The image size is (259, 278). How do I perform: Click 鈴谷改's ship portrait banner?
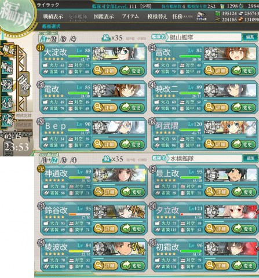pyautogui.click(x=119, y=212)
